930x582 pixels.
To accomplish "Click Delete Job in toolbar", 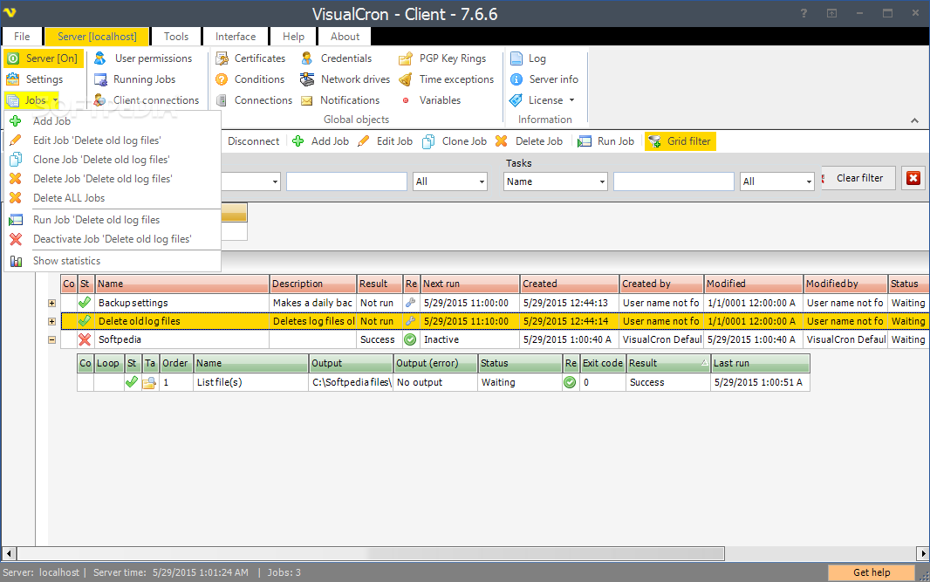I will 529,141.
